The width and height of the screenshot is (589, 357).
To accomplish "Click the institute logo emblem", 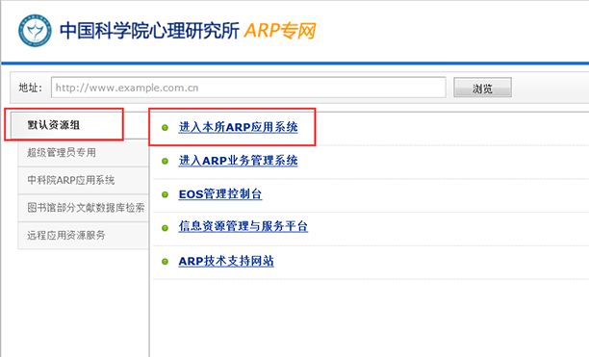I will click(35, 31).
